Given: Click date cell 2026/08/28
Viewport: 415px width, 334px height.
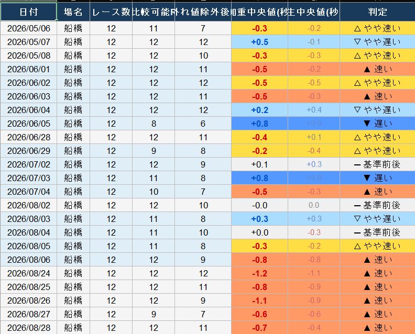Looking at the screenshot, I should tap(29, 328).
